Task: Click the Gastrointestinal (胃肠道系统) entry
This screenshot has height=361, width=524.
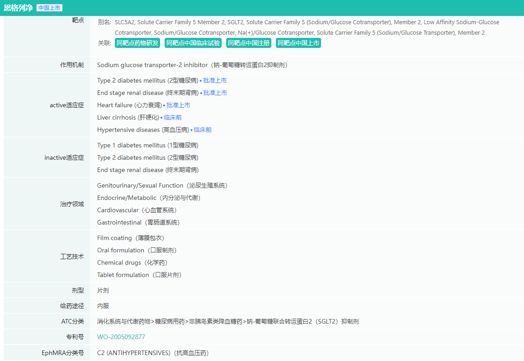Action: click(138, 223)
